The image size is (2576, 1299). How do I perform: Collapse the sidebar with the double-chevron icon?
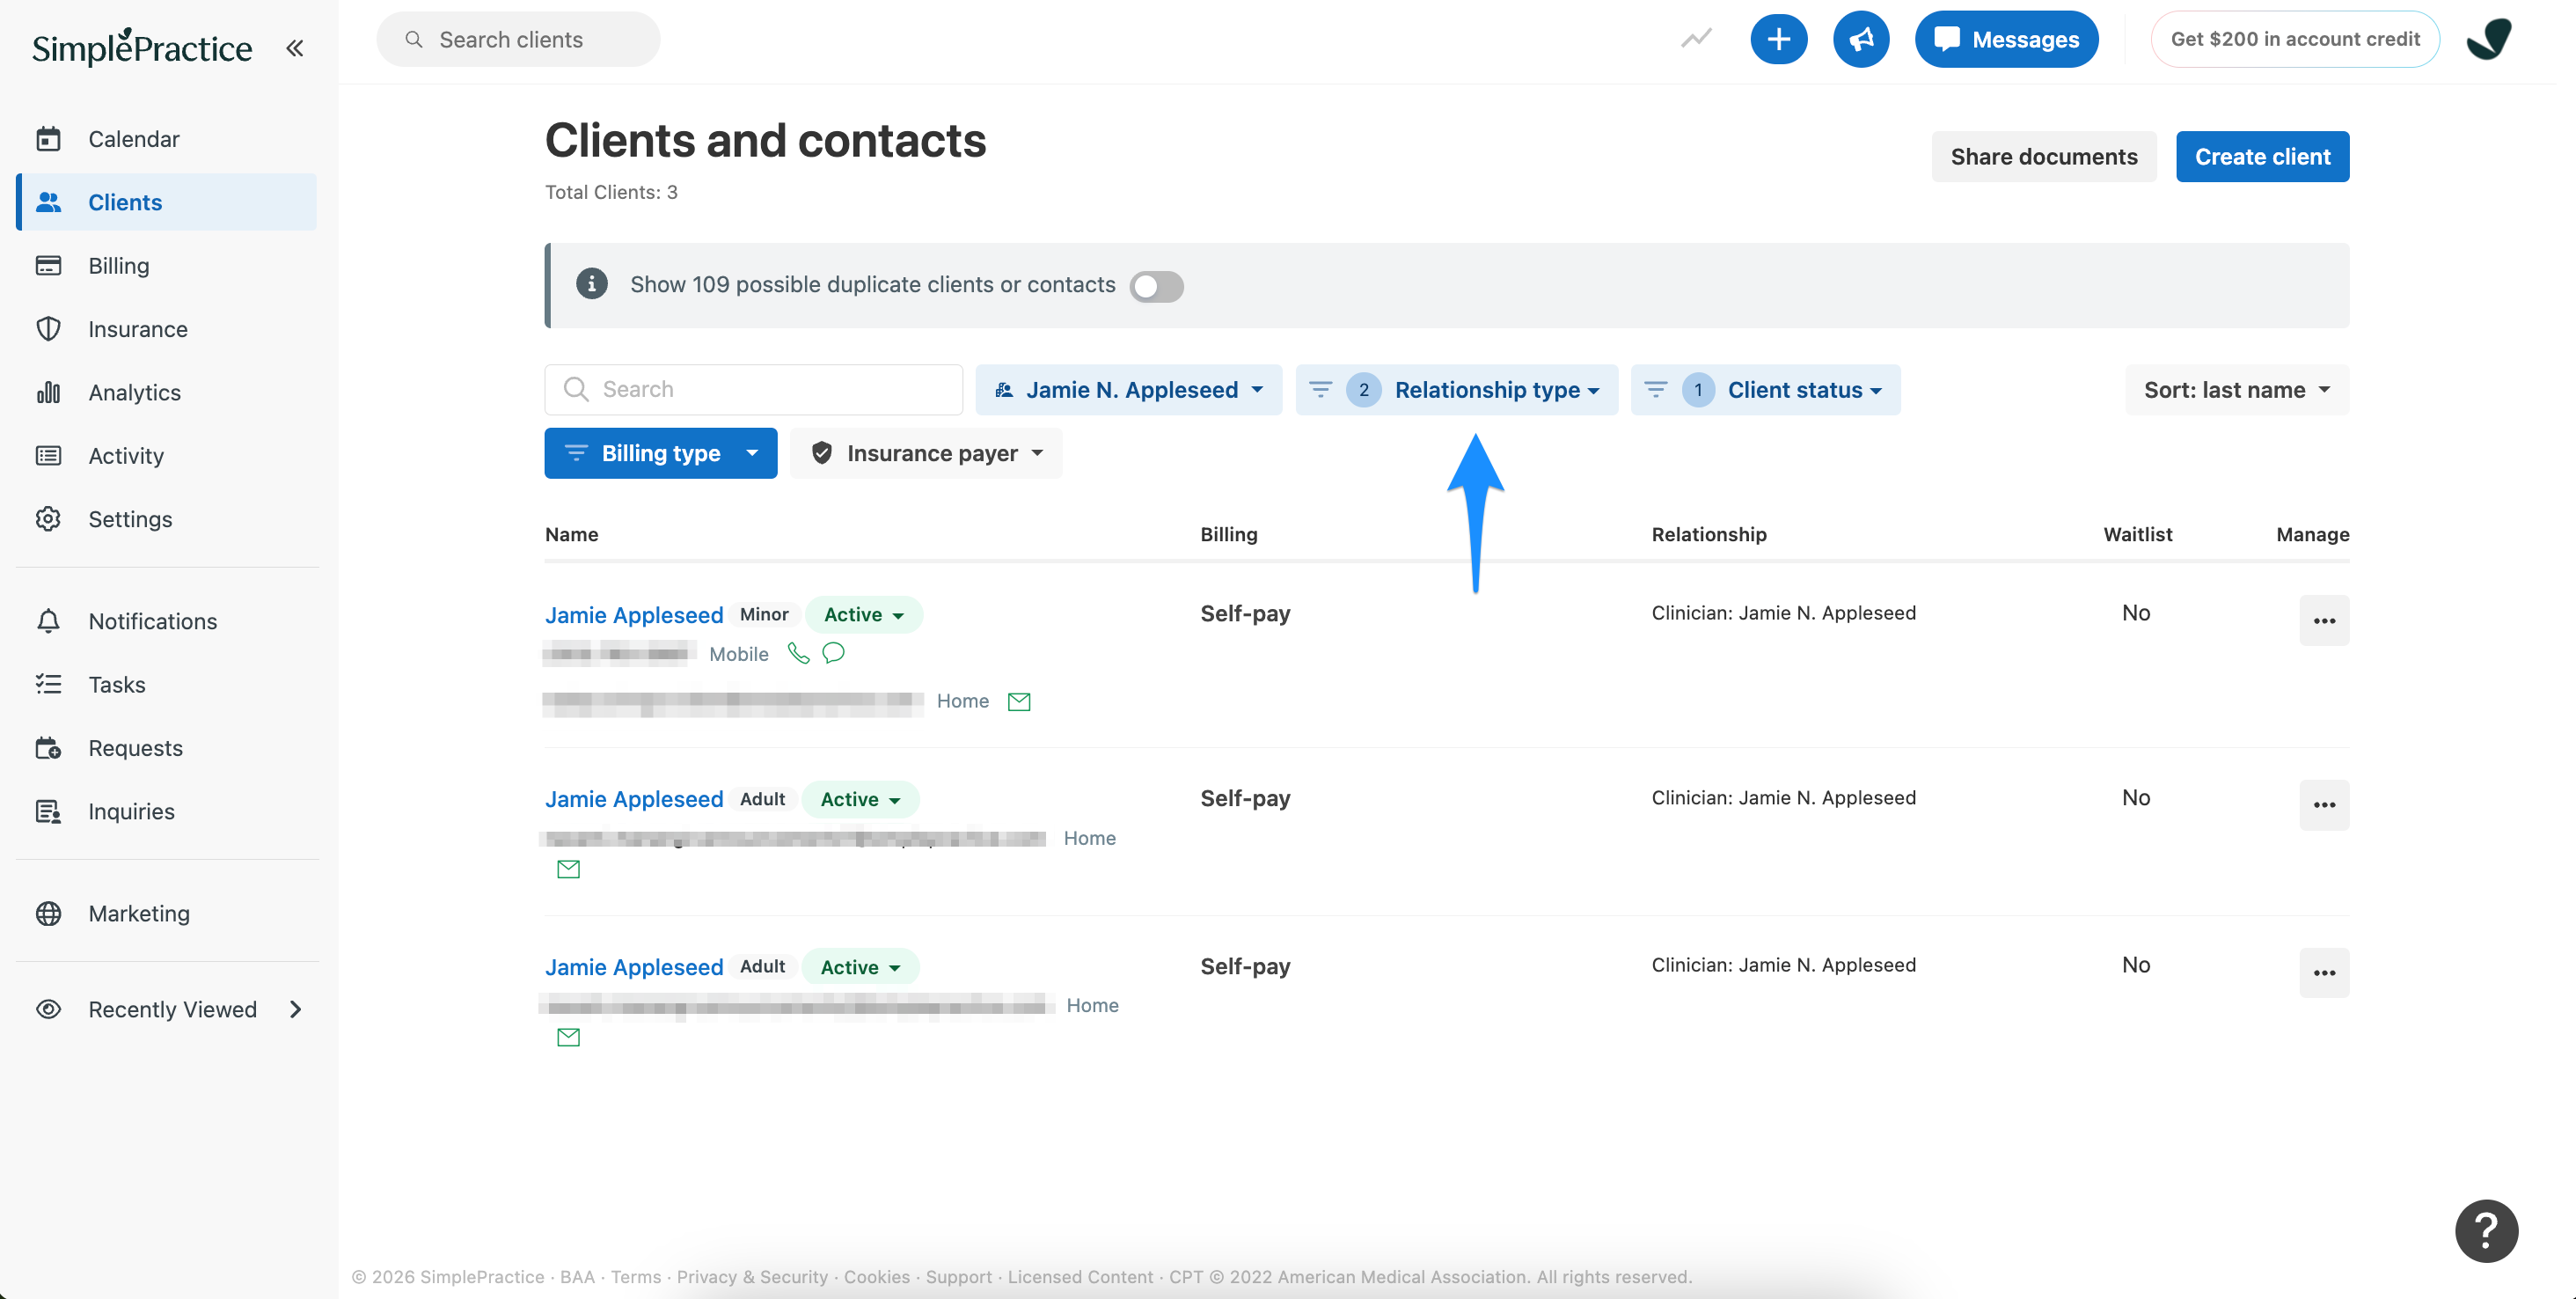coord(294,47)
